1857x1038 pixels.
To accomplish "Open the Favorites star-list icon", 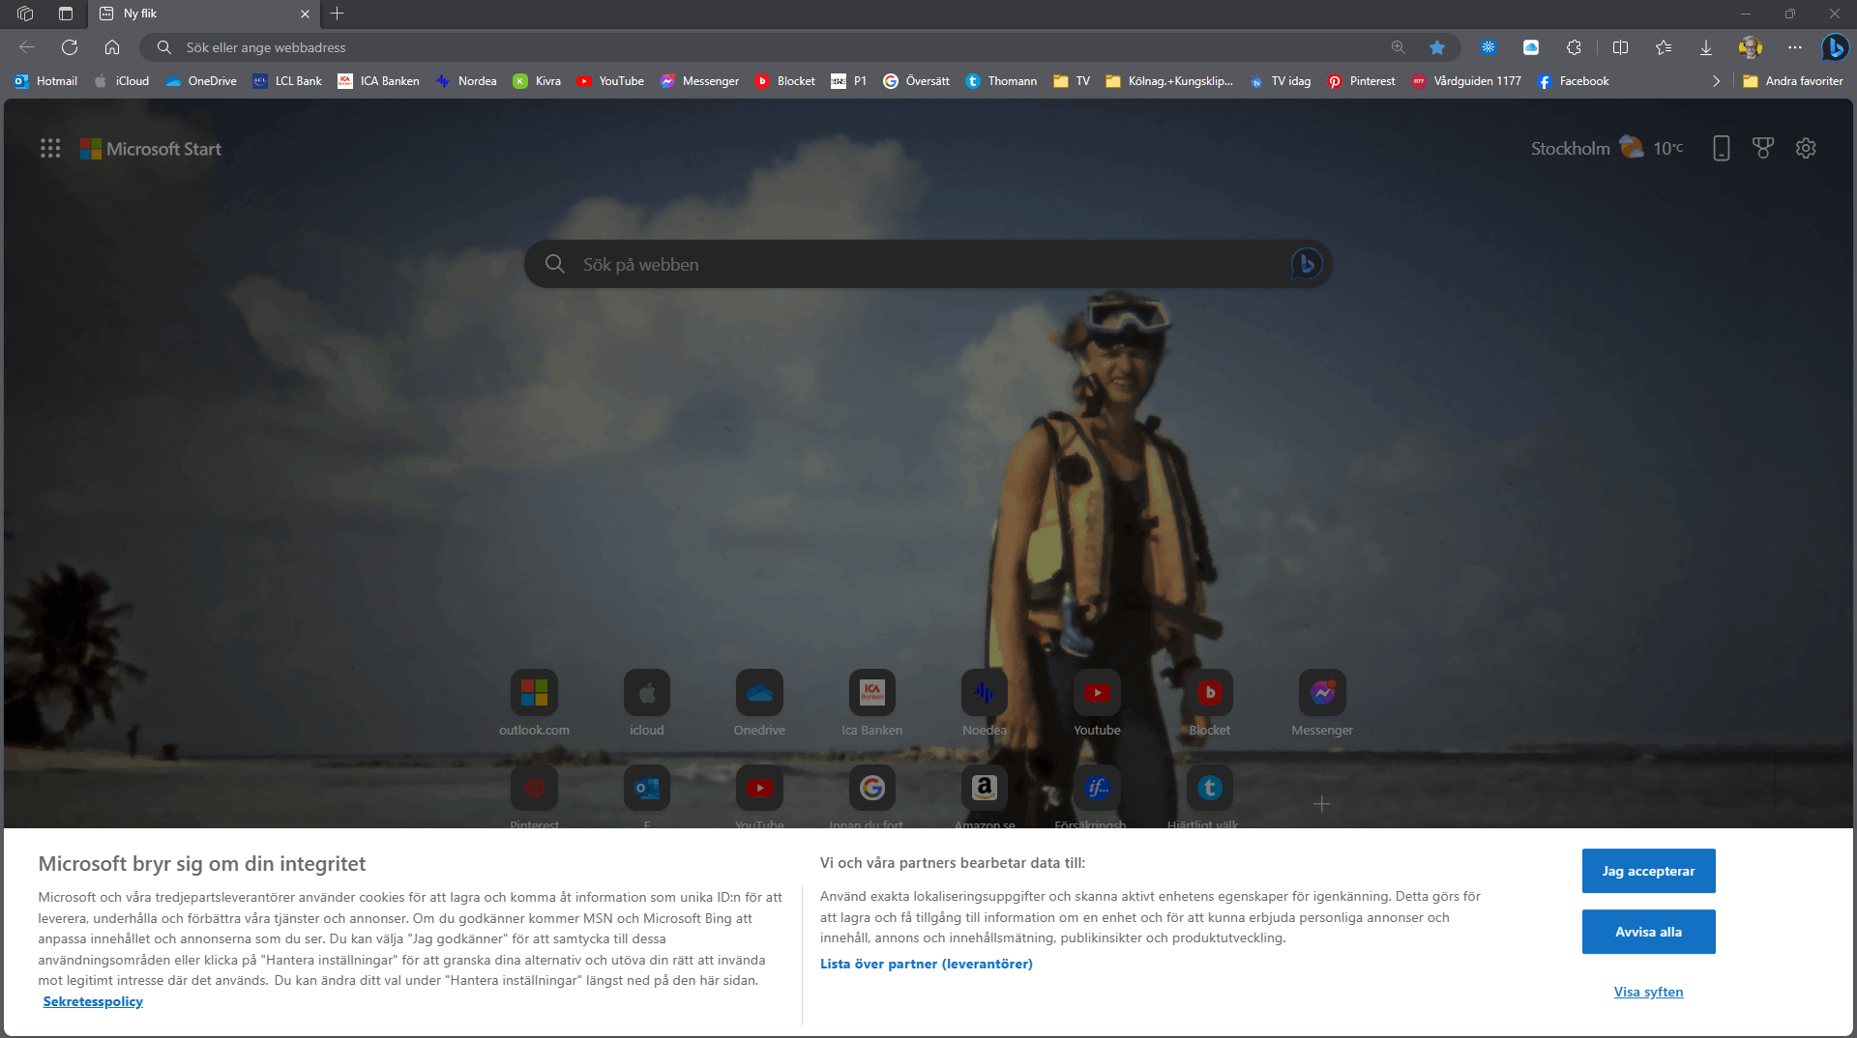I will [1664, 47].
